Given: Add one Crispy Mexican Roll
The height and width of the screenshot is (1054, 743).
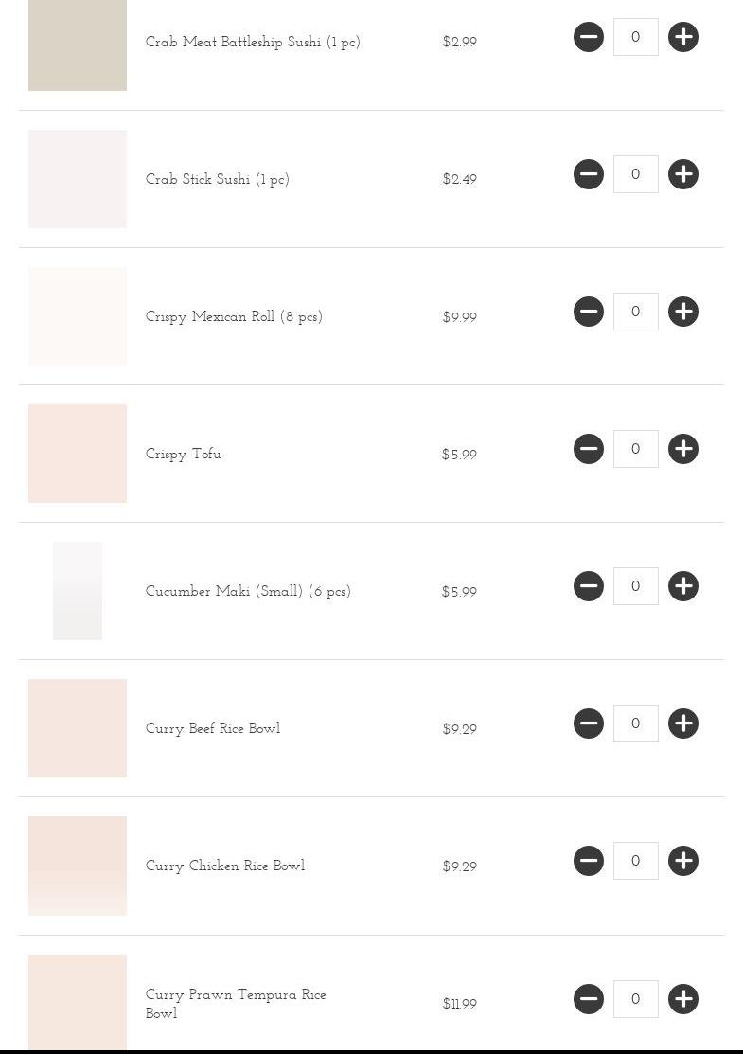Looking at the screenshot, I should tap(683, 312).
